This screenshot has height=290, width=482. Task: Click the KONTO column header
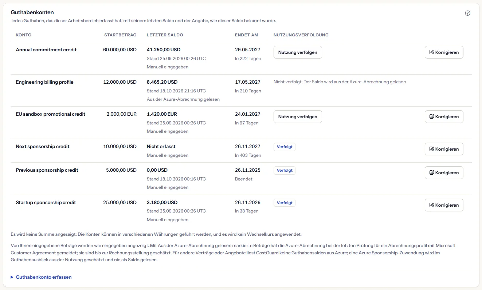(24, 35)
